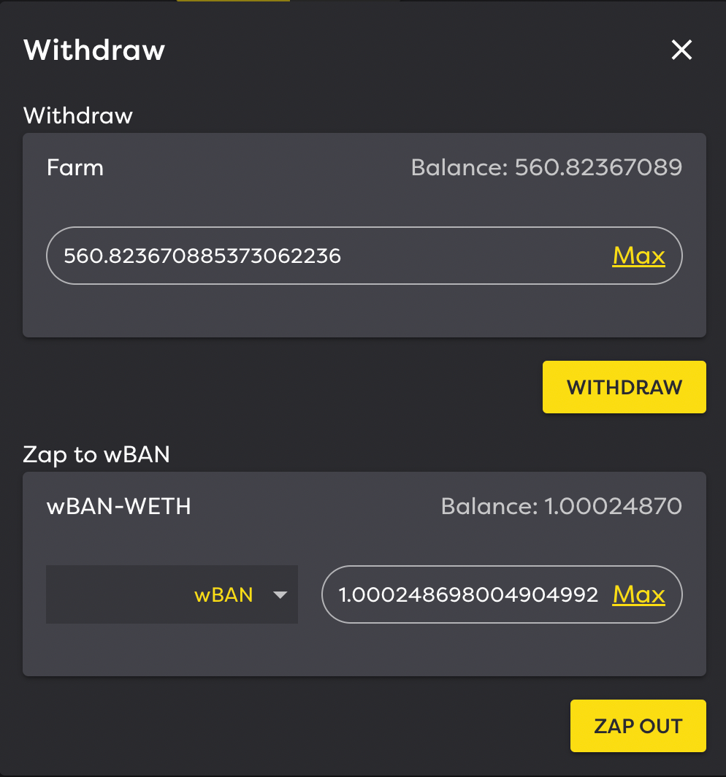The width and height of the screenshot is (726, 777).
Task: Set max Farm amount via Max link
Action: coord(639,256)
